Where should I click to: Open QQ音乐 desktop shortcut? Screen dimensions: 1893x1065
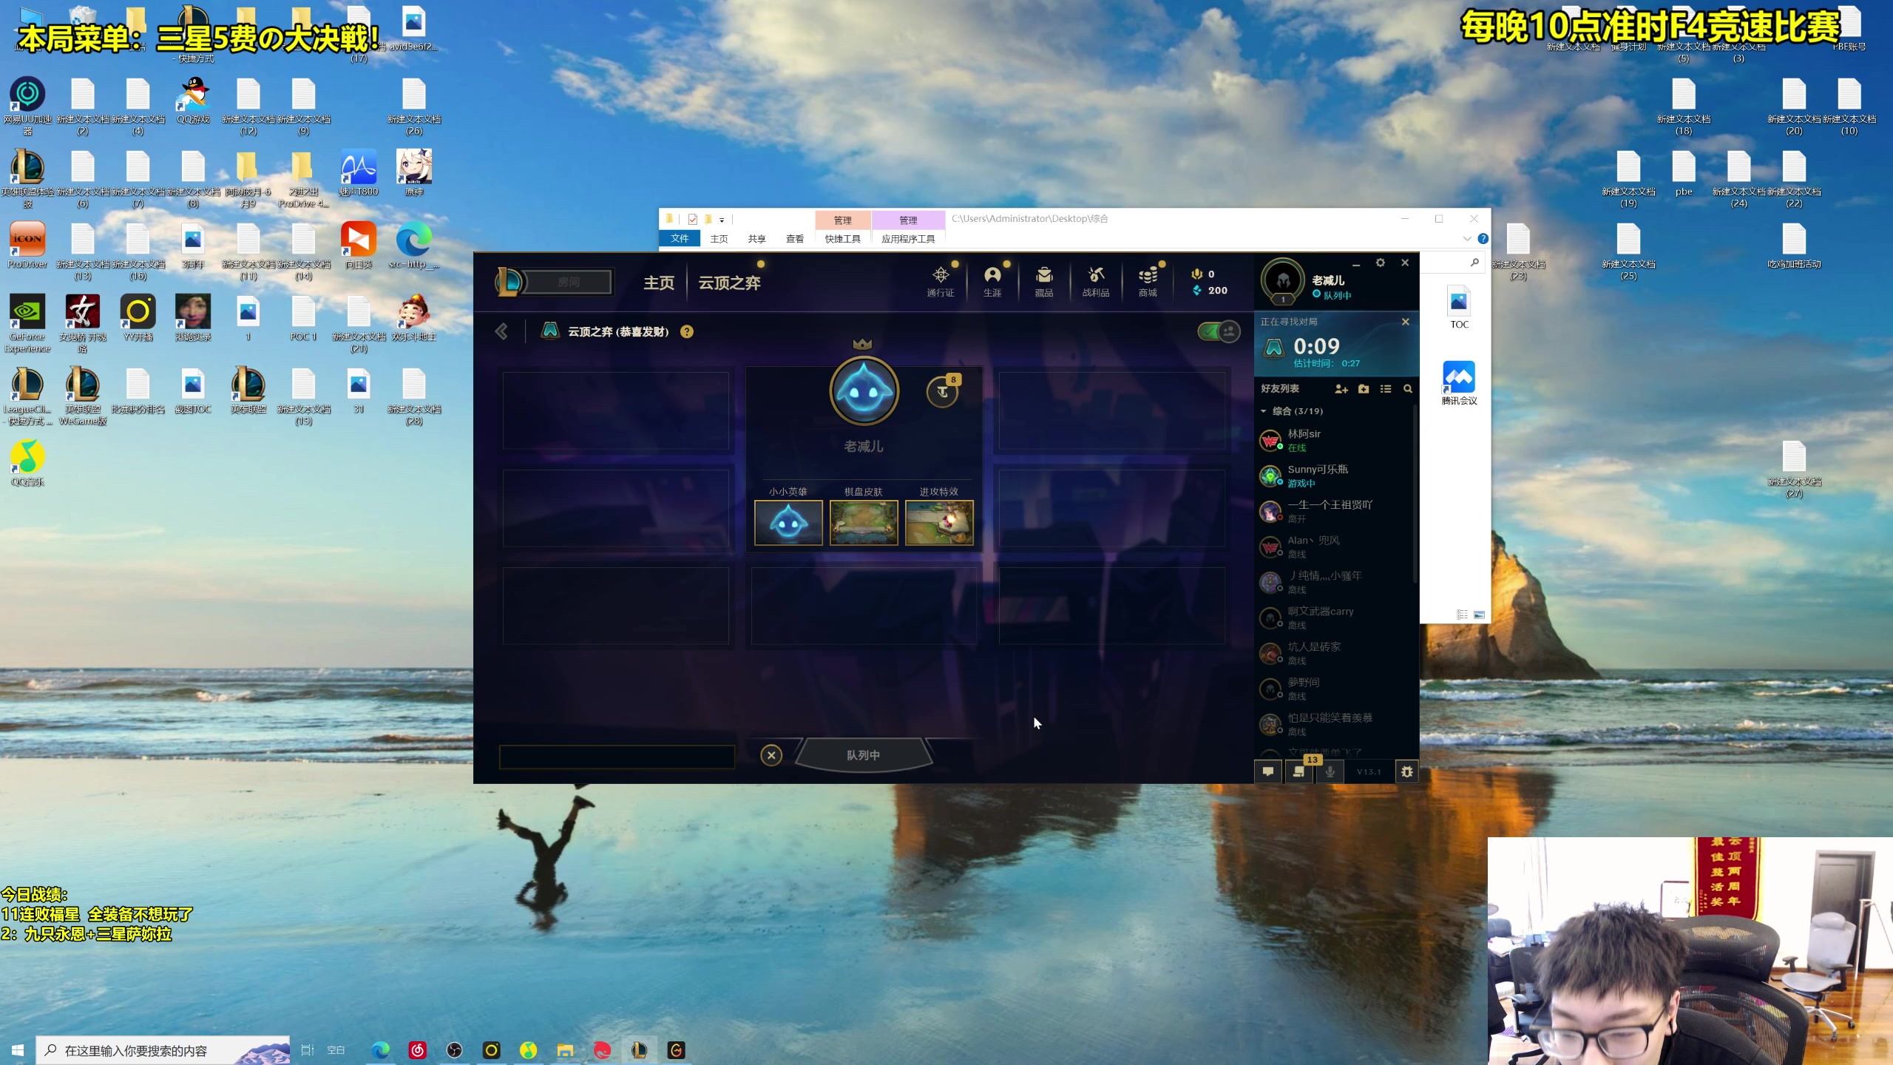[x=27, y=463]
